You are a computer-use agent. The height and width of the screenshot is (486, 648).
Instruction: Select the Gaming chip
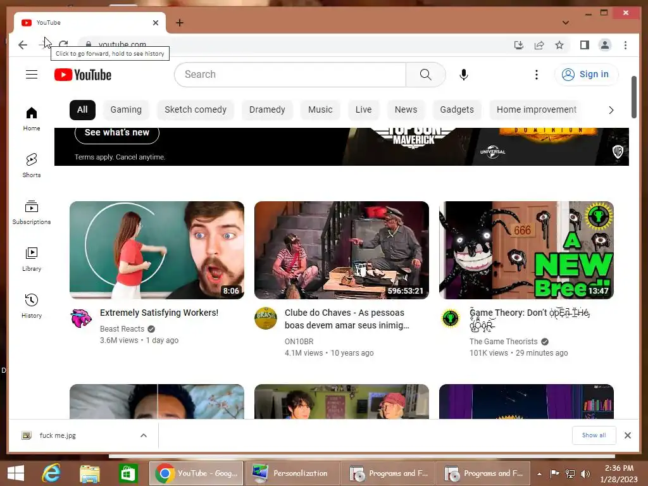(126, 110)
